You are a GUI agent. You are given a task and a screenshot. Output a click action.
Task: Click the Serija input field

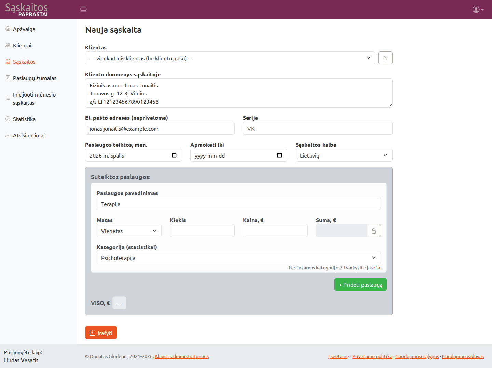click(318, 128)
